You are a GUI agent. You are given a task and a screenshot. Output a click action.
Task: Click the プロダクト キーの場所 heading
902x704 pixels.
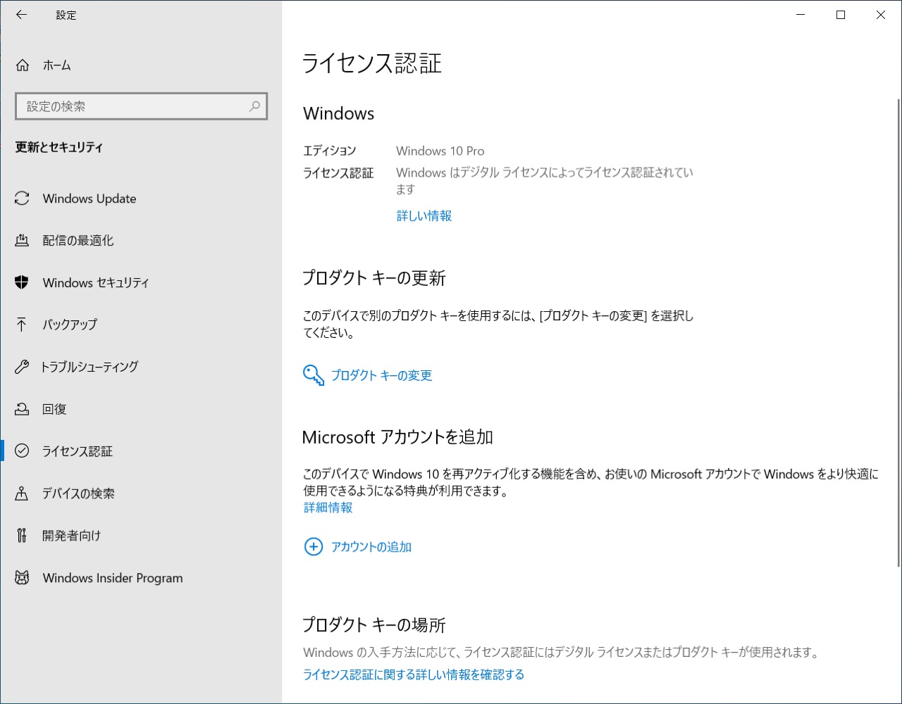pos(373,624)
